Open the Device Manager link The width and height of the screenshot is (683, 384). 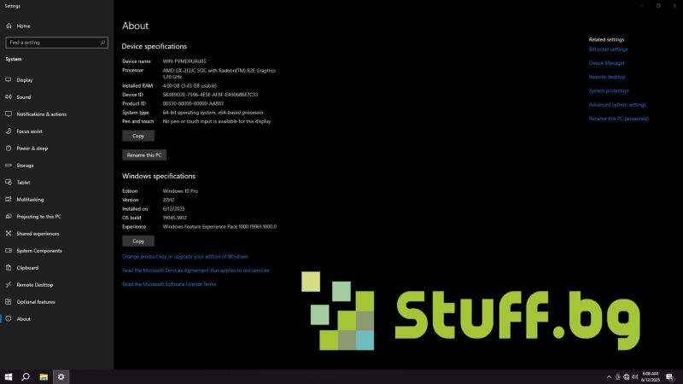pos(606,63)
